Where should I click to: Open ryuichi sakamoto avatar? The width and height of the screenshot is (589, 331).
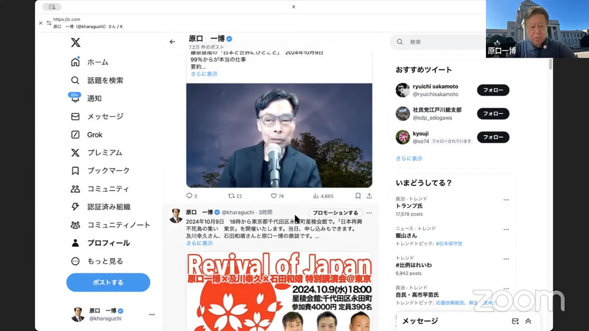tap(402, 90)
